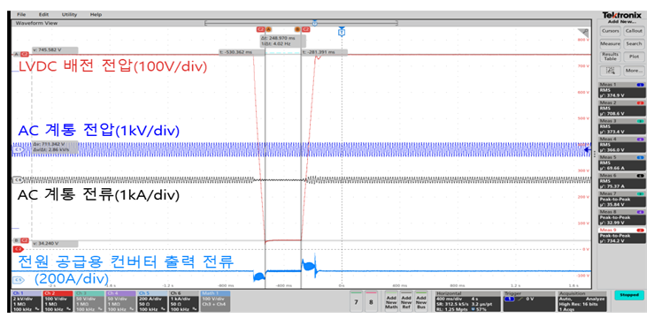
Task: Click the C5 channel handle on graticule
Action: click(x=18, y=280)
